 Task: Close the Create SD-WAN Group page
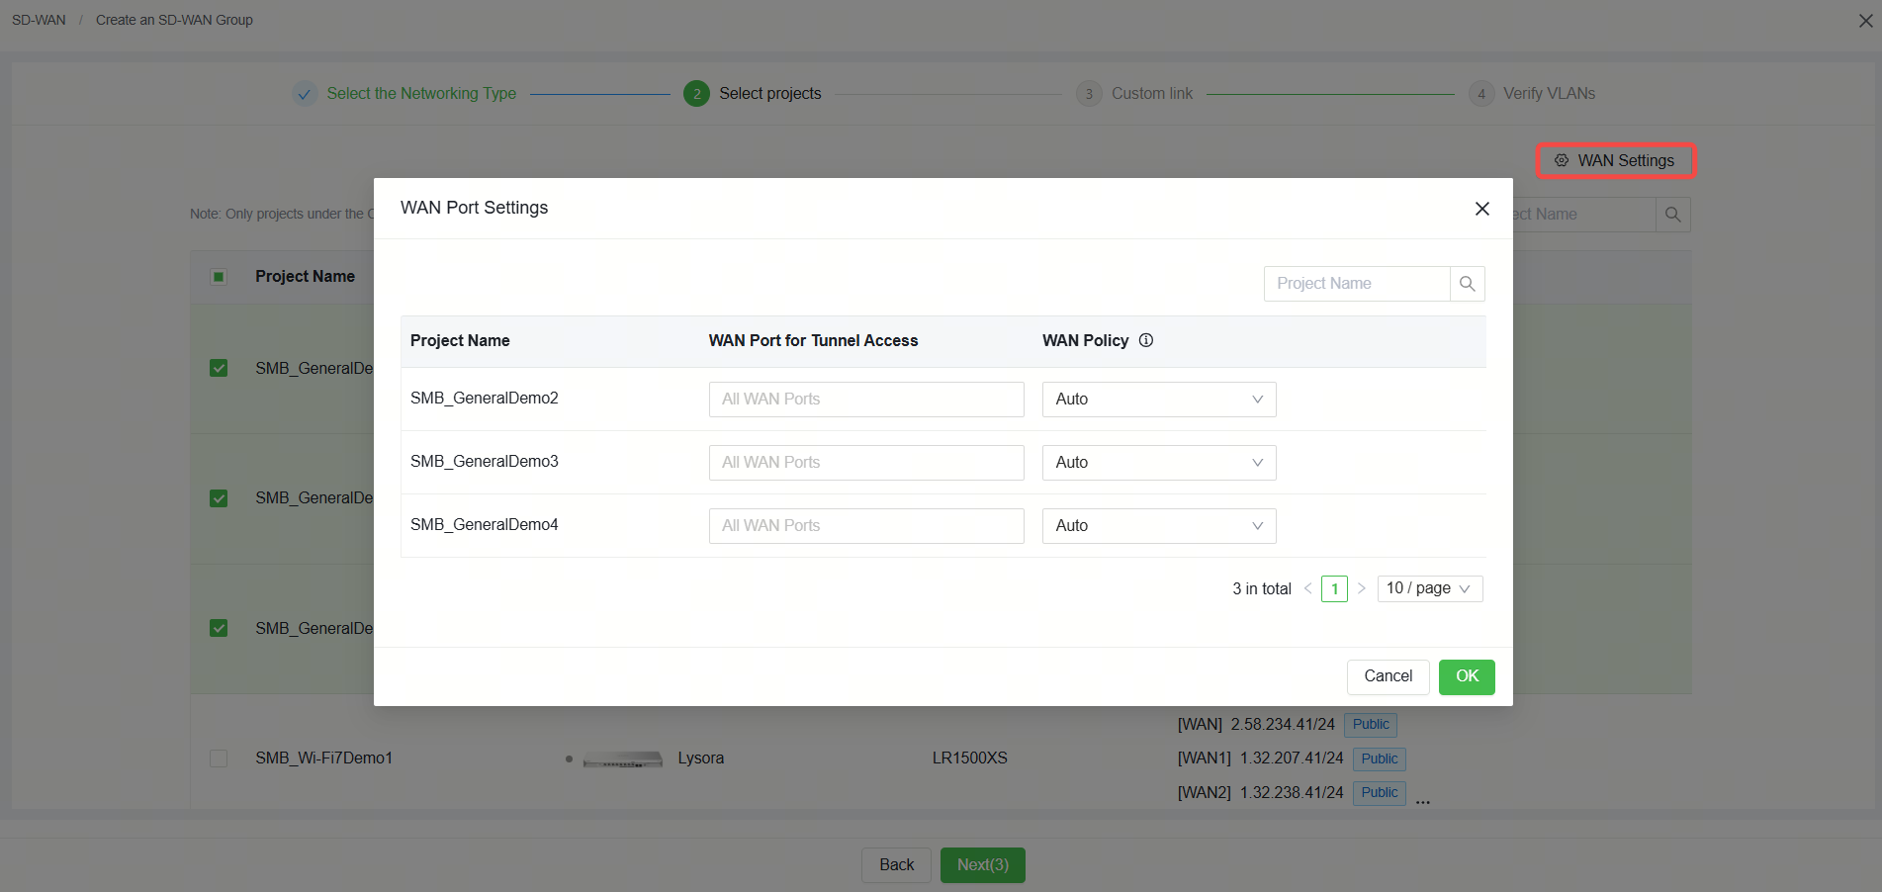pos(1865,20)
